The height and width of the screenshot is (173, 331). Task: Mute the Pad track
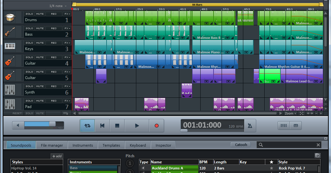40,101
